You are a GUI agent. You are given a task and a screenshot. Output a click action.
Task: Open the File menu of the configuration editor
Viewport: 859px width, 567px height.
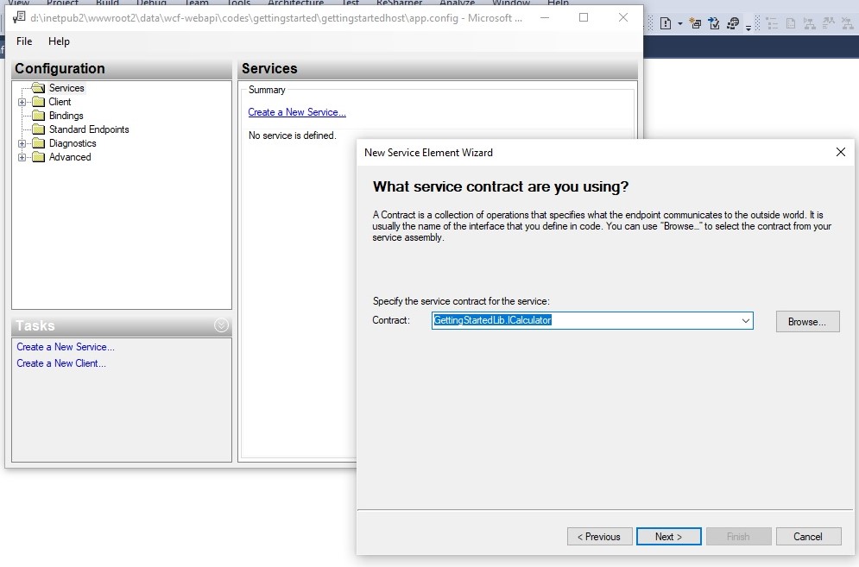pos(23,41)
